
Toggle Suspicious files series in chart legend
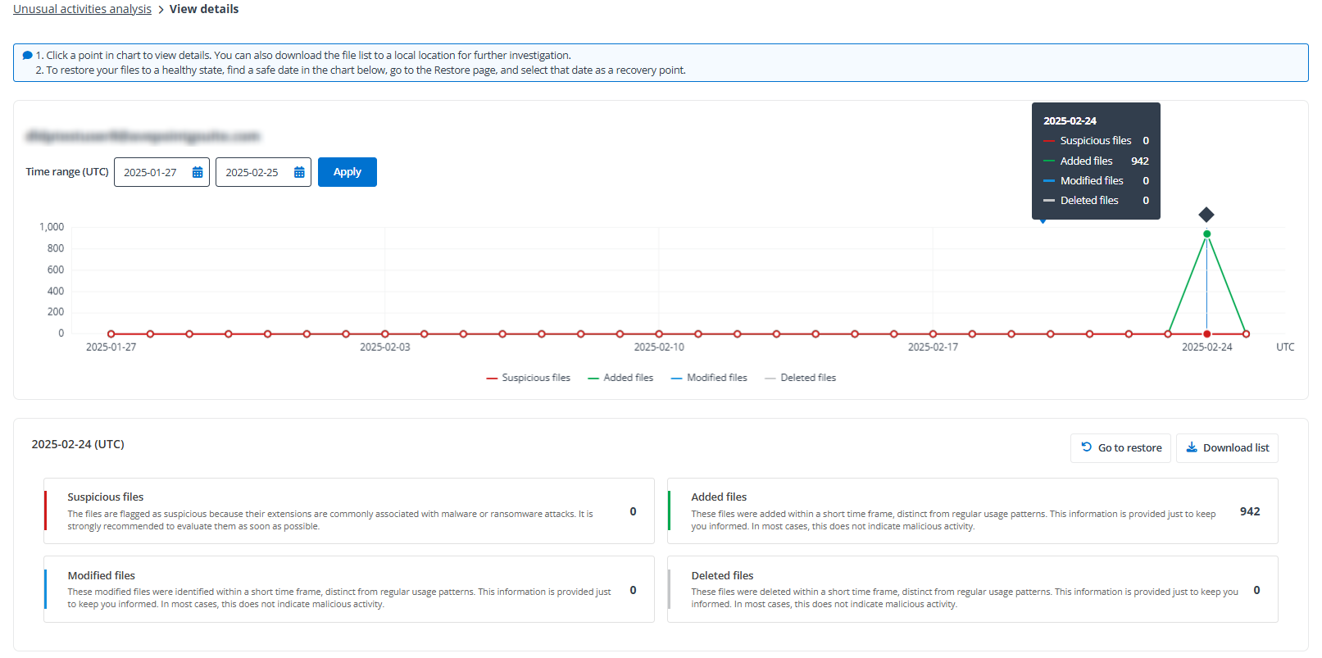click(x=528, y=378)
